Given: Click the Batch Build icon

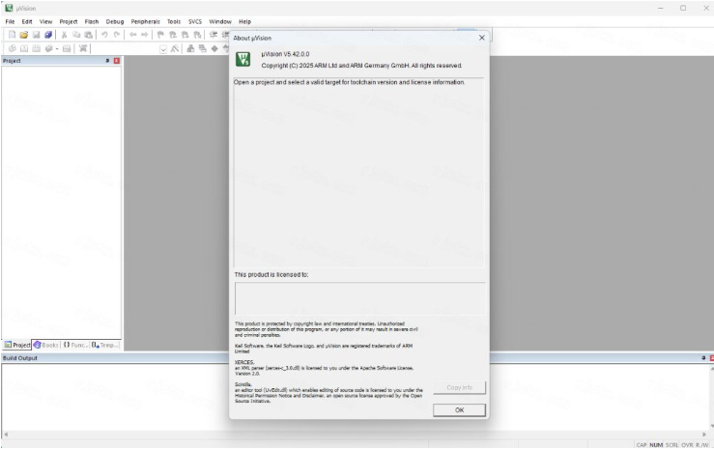Looking at the screenshot, I should 48,48.
